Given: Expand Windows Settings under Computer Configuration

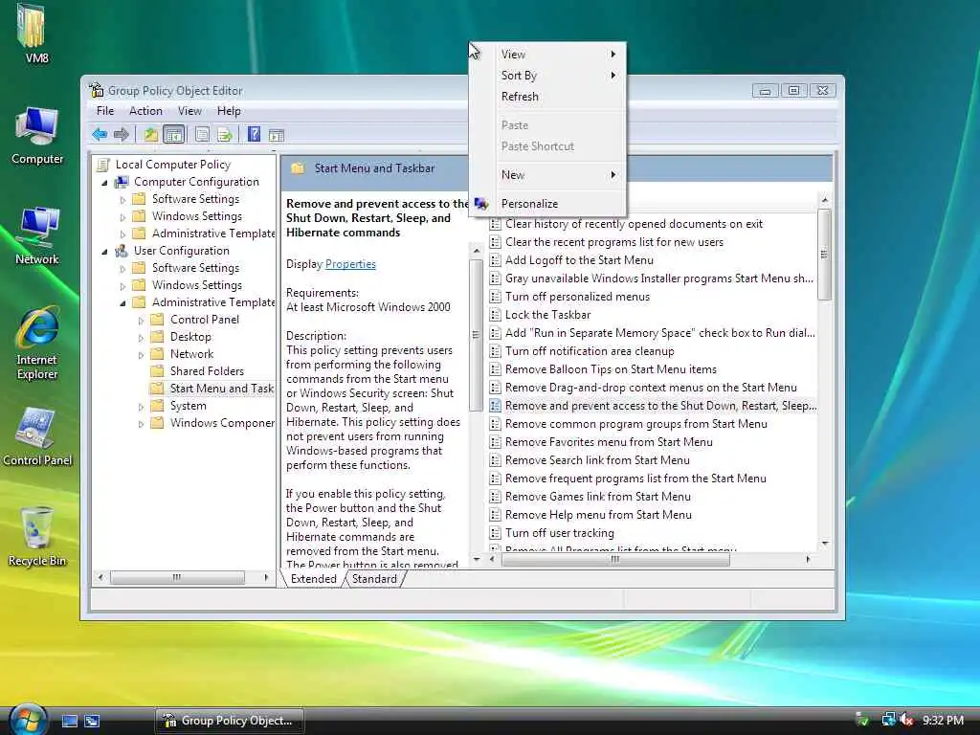Looking at the screenshot, I should [x=122, y=217].
